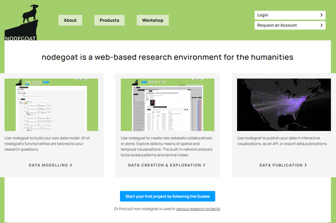Open the purple network map visualisation thumbnail

click(x=284, y=105)
